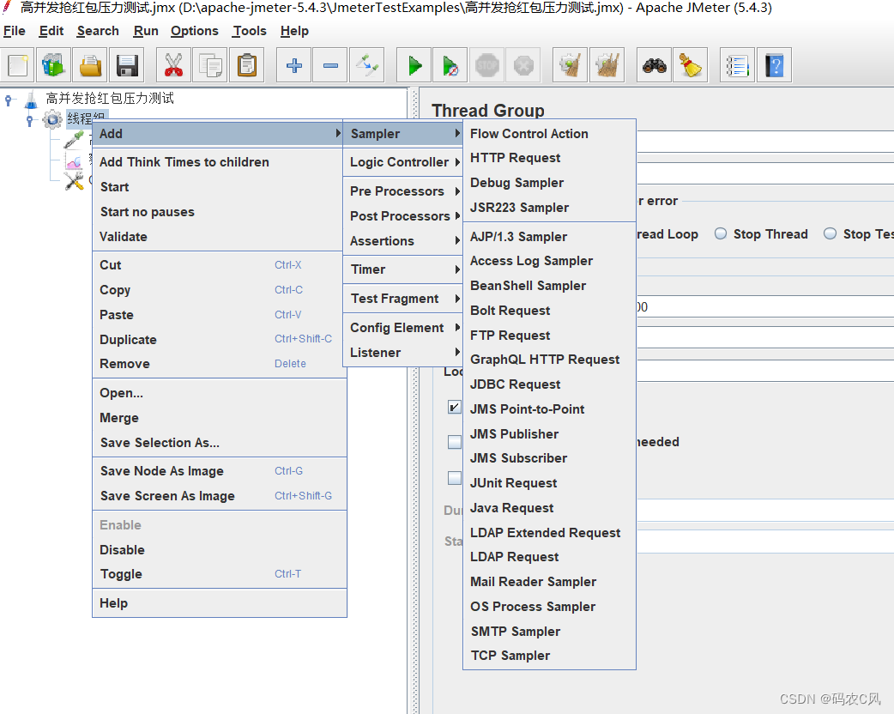Click the Thread Group name input field

click(764, 140)
